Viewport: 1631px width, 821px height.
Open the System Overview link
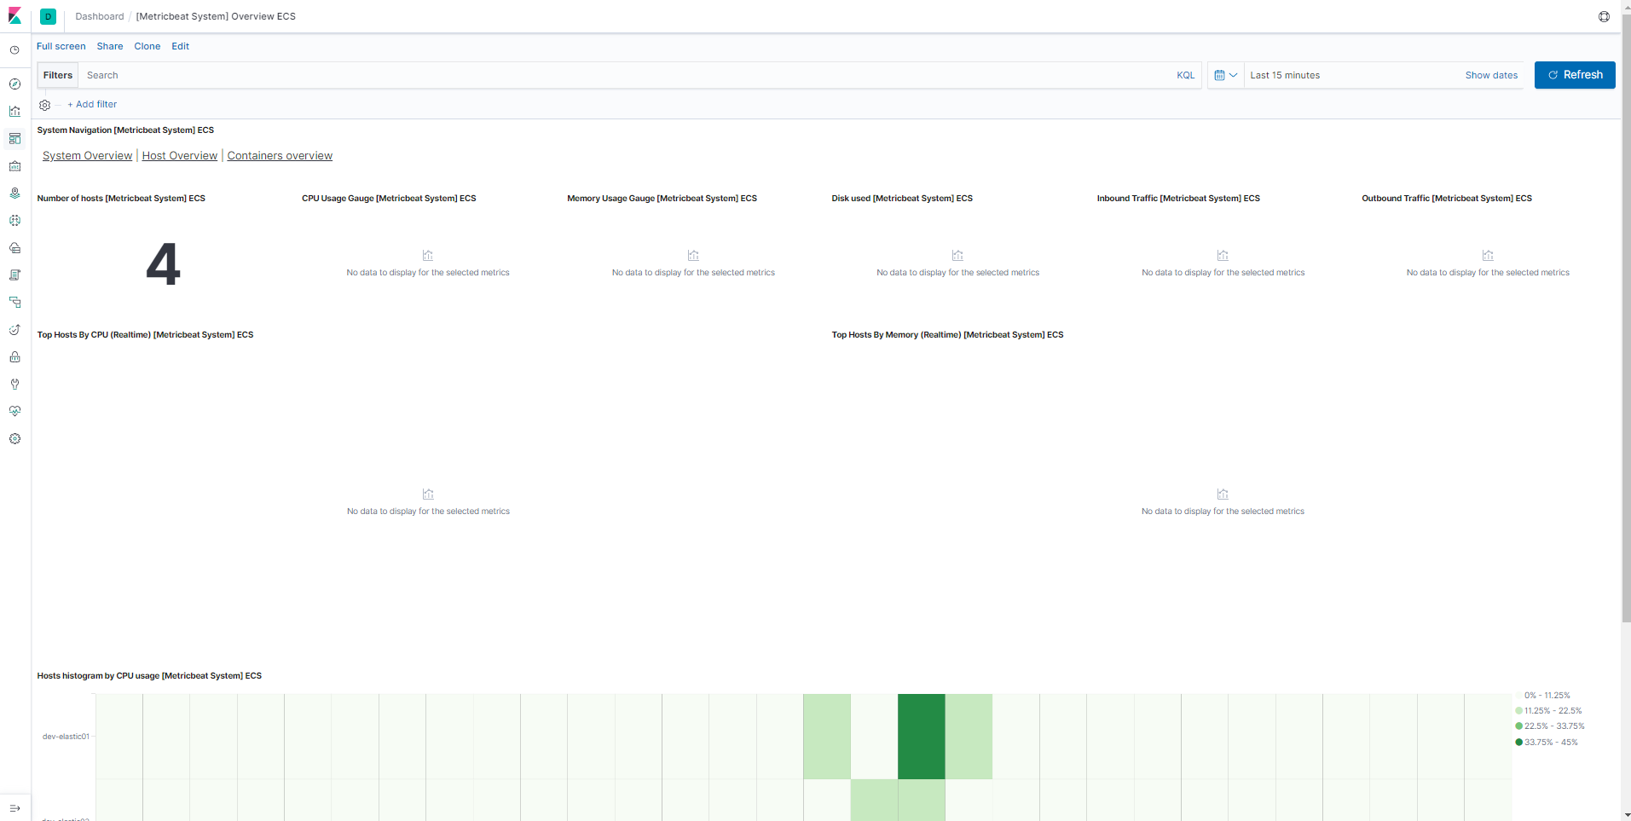[87, 155]
